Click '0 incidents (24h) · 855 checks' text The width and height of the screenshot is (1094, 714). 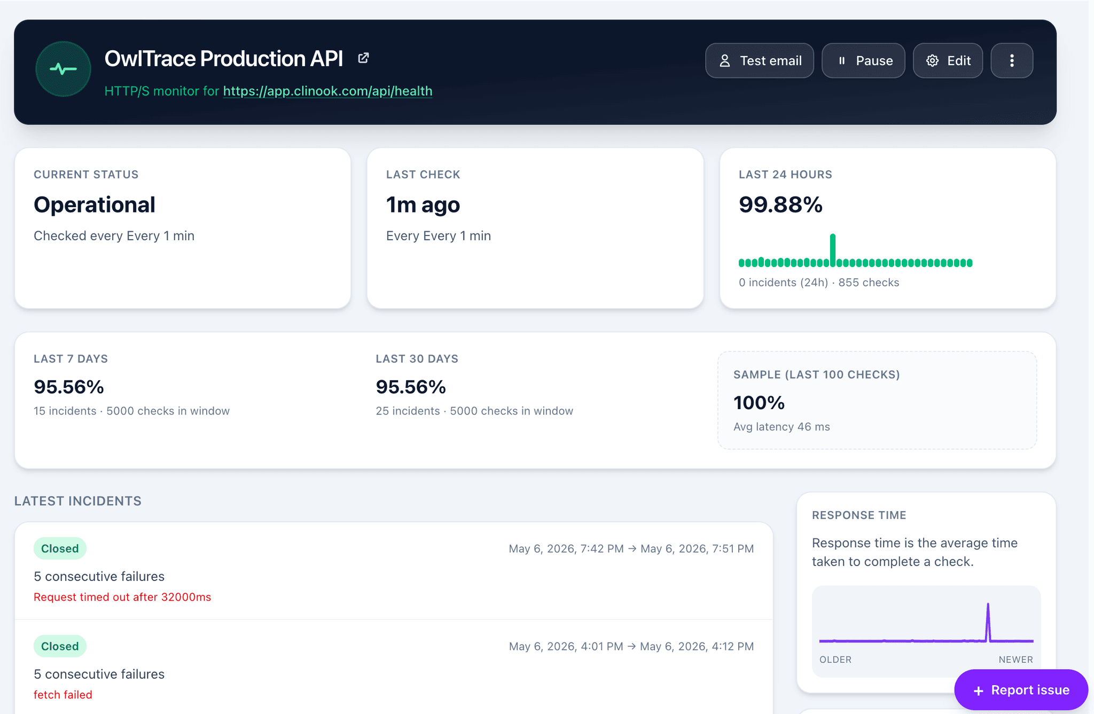pyautogui.click(x=819, y=283)
